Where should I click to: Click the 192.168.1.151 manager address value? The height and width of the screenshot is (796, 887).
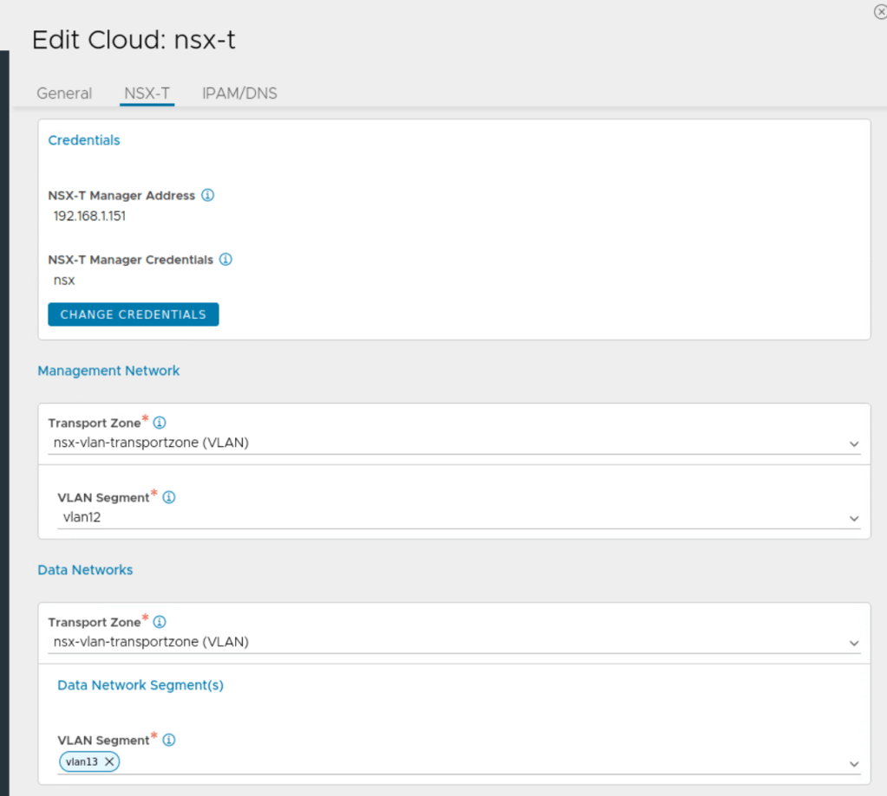tap(89, 217)
